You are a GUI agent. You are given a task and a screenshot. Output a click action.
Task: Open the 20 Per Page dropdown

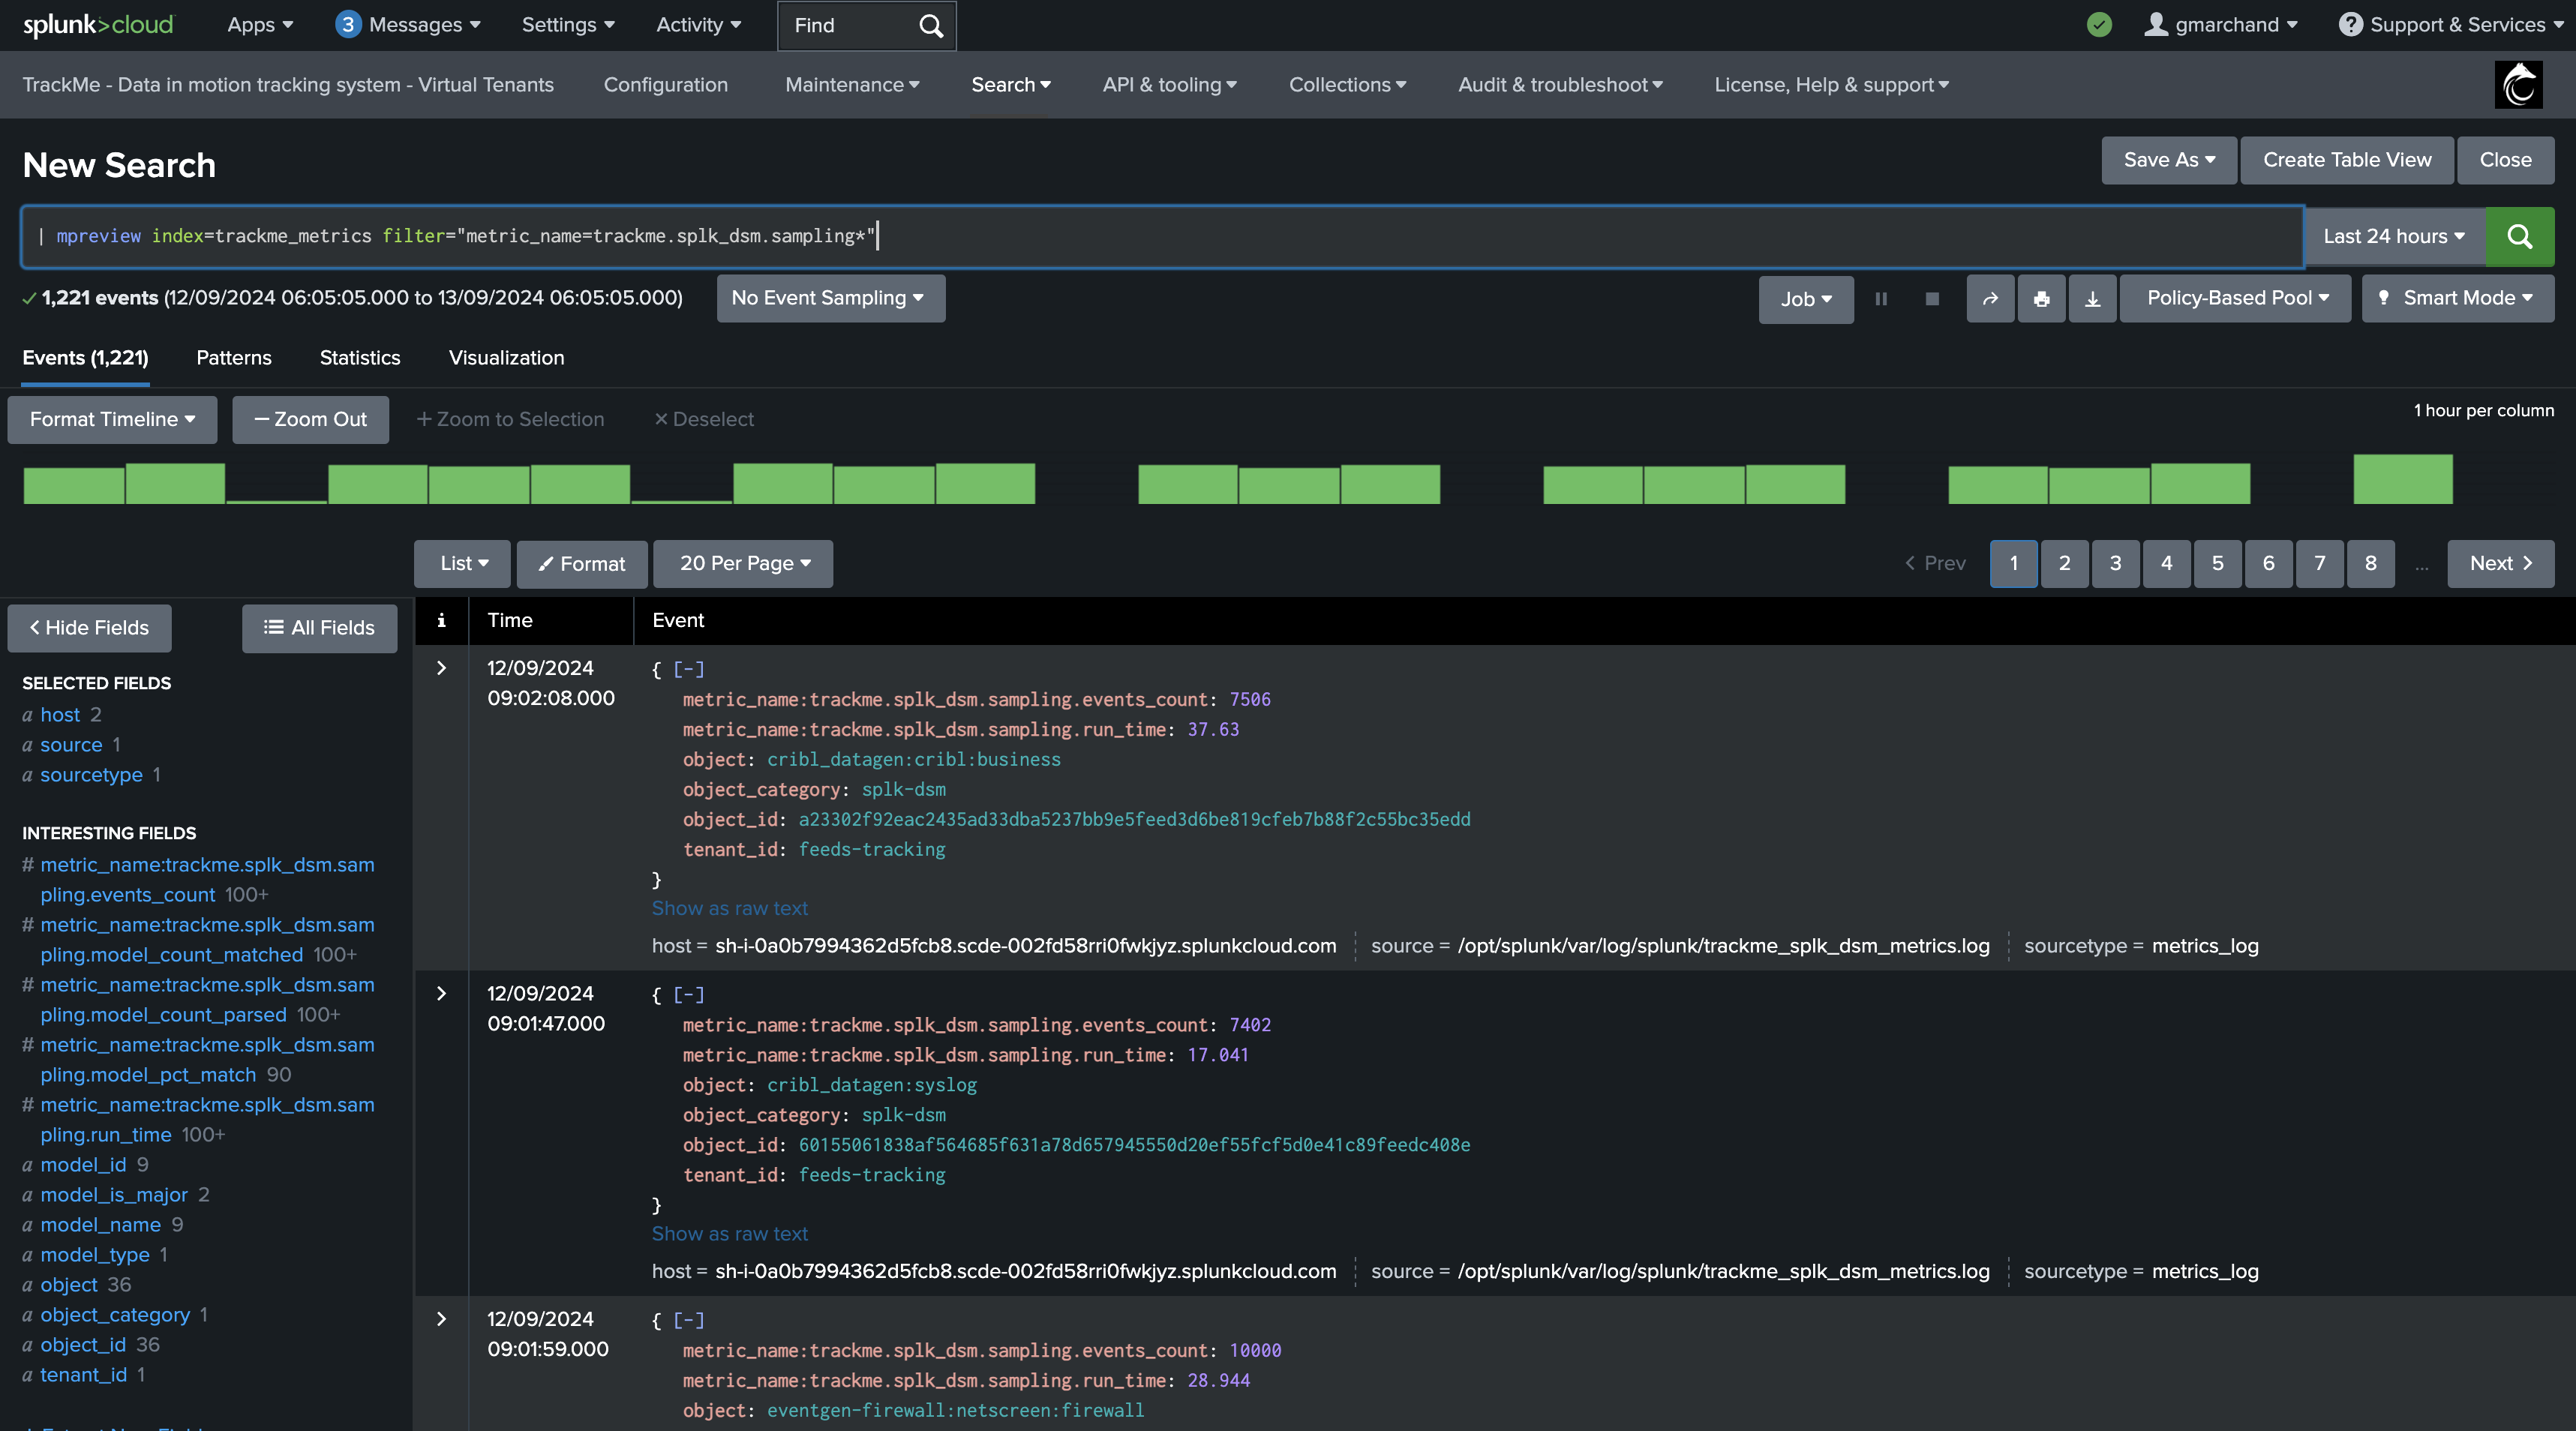[743, 563]
